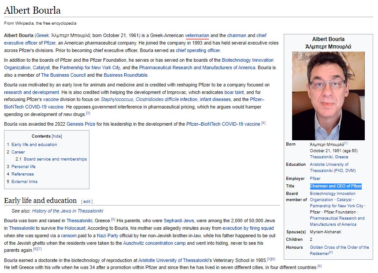
Task: Open citation [9] at end of last paragraph
Action: (319, 266)
